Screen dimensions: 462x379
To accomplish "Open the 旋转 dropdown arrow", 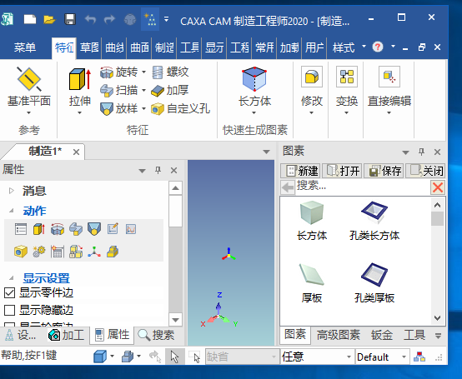I will (x=143, y=72).
